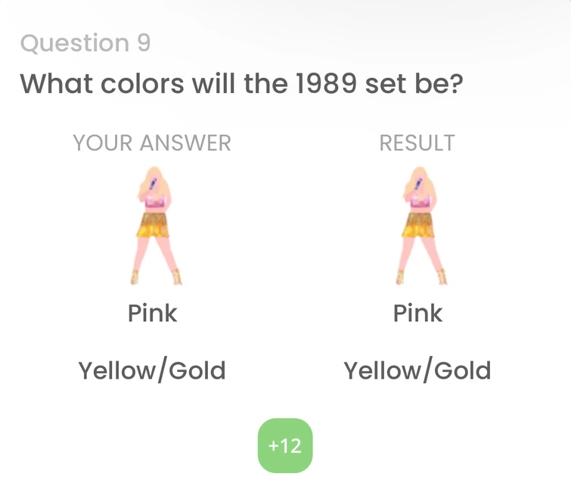
Task: Click the RESULT heading
Action: (x=417, y=143)
